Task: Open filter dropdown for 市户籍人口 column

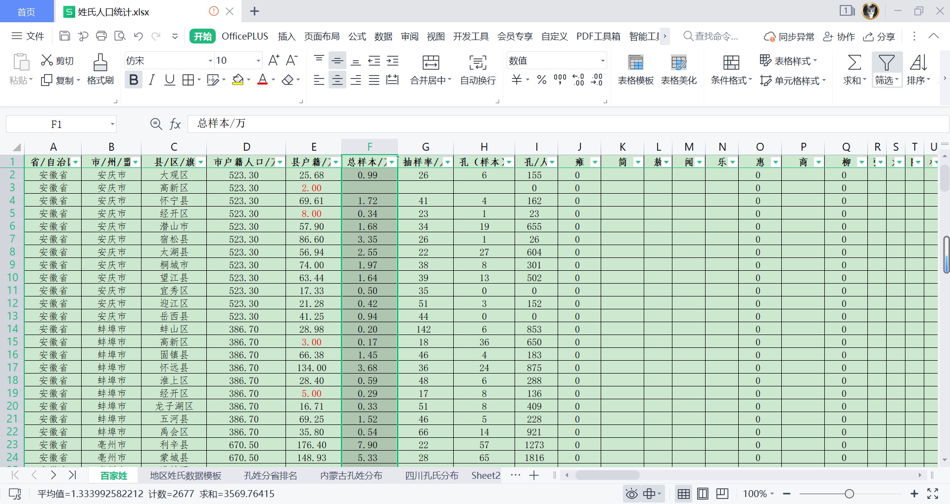Action: pos(280,162)
